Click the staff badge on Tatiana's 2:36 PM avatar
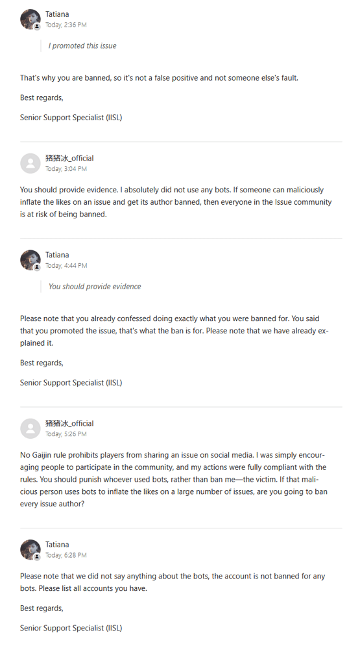The image size is (360, 650). pyautogui.click(x=37, y=26)
